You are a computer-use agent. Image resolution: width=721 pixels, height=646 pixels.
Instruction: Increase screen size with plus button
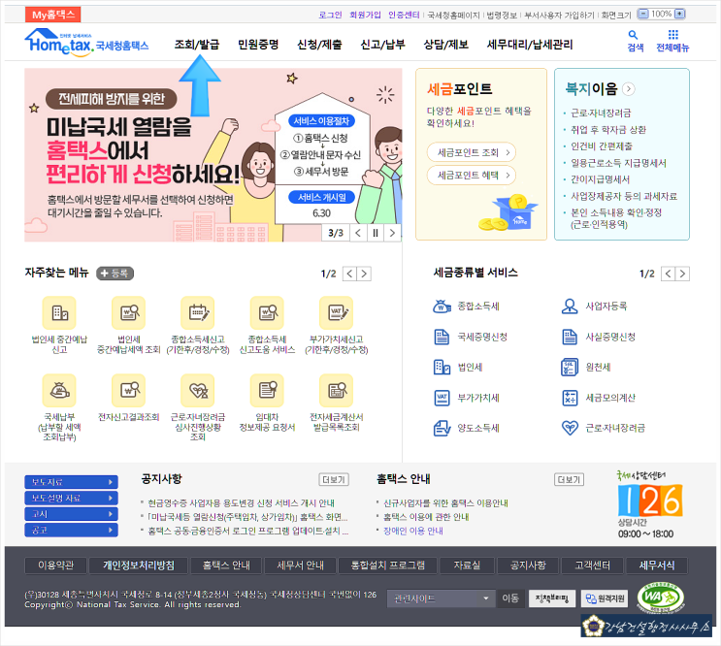coord(679,14)
